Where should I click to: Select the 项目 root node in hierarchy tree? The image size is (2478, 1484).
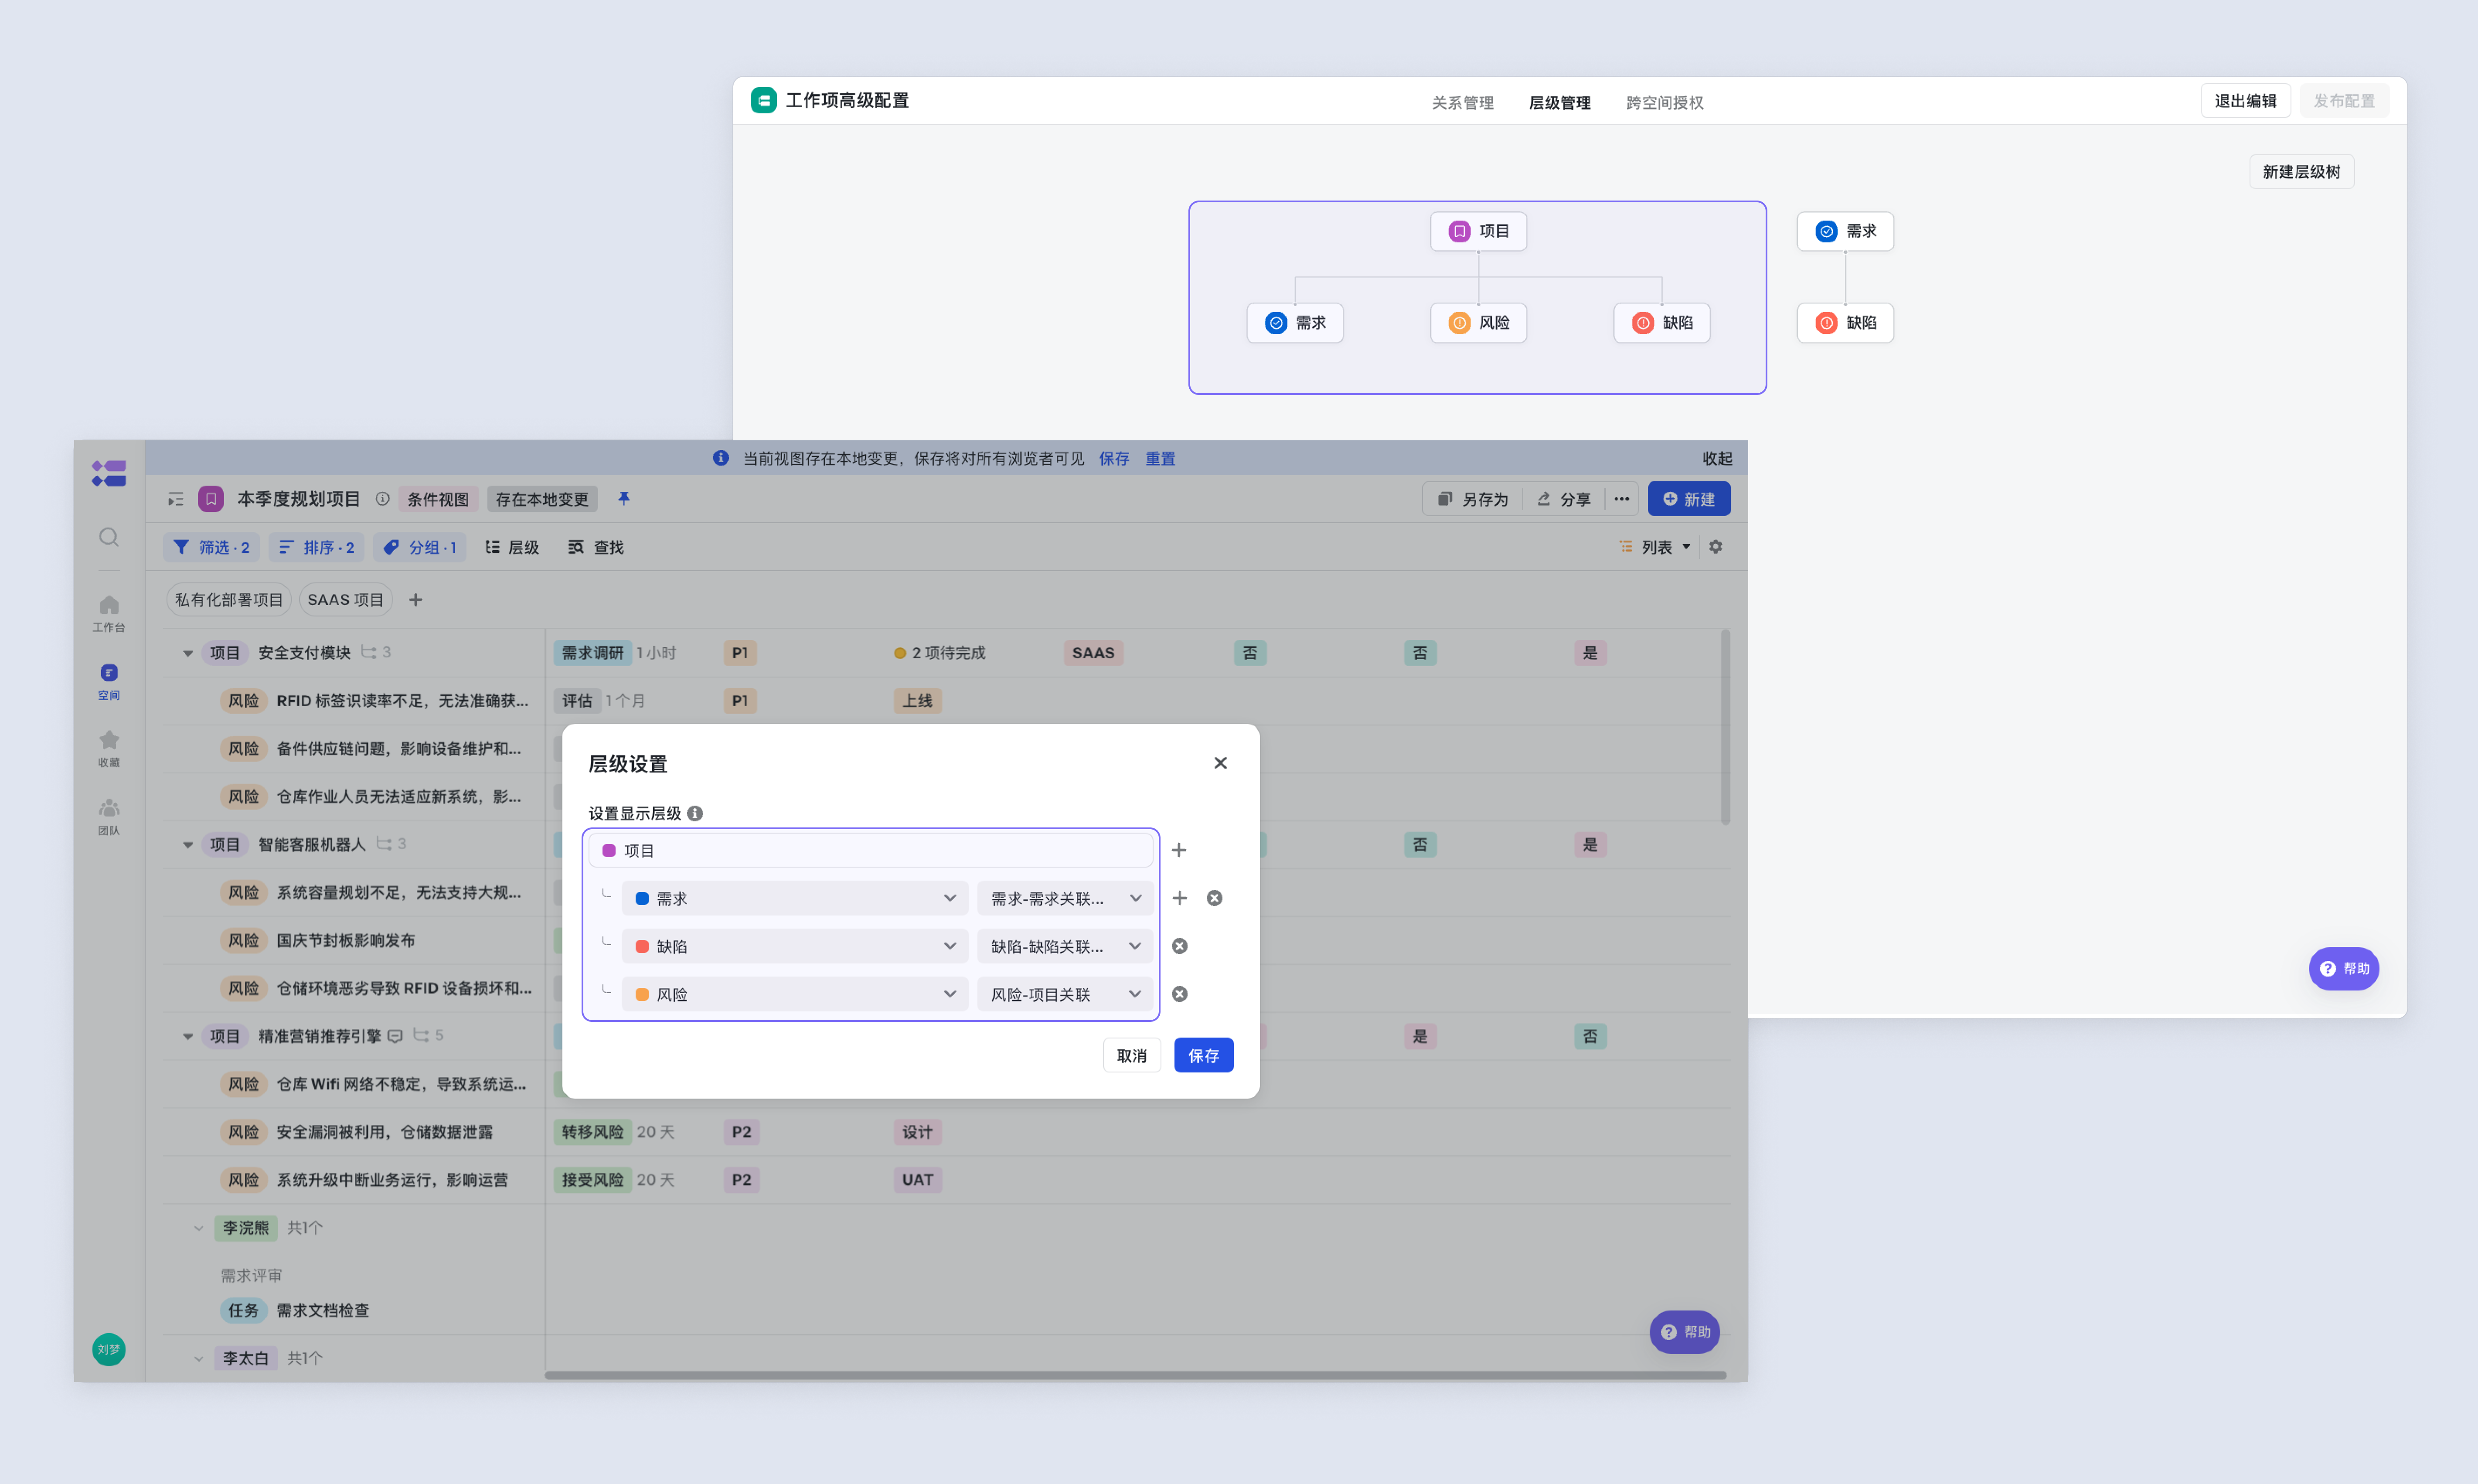pyautogui.click(x=1478, y=231)
